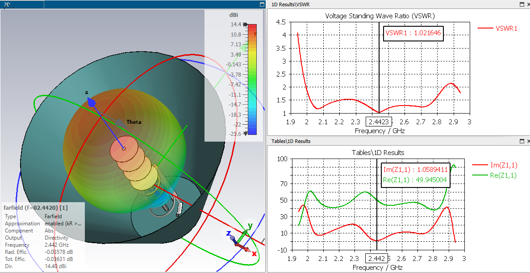Click the '-25.6' color scale value
This screenshot has height=273, width=530.
click(235, 134)
